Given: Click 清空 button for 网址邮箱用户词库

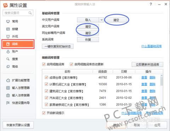Looking at the screenshot, I should coord(88,33).
